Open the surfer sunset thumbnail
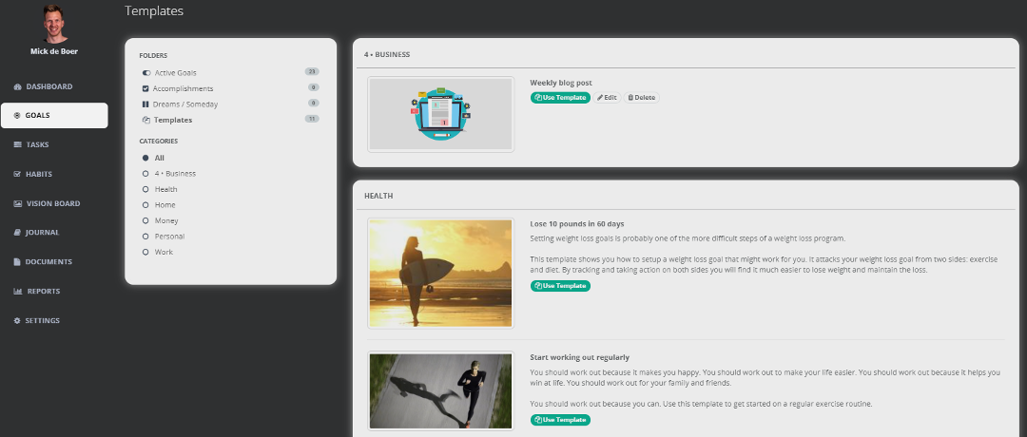Viewport: 1027px width, 437px height. tap(441, 274)
